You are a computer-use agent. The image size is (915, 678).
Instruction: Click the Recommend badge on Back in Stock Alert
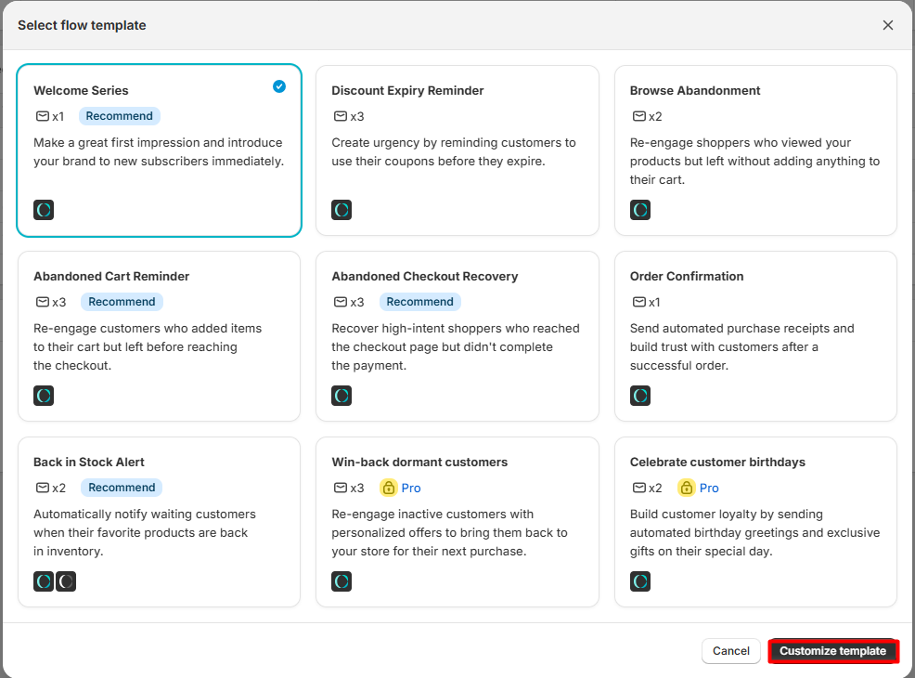pyautogui.click(x=122, y=488)
